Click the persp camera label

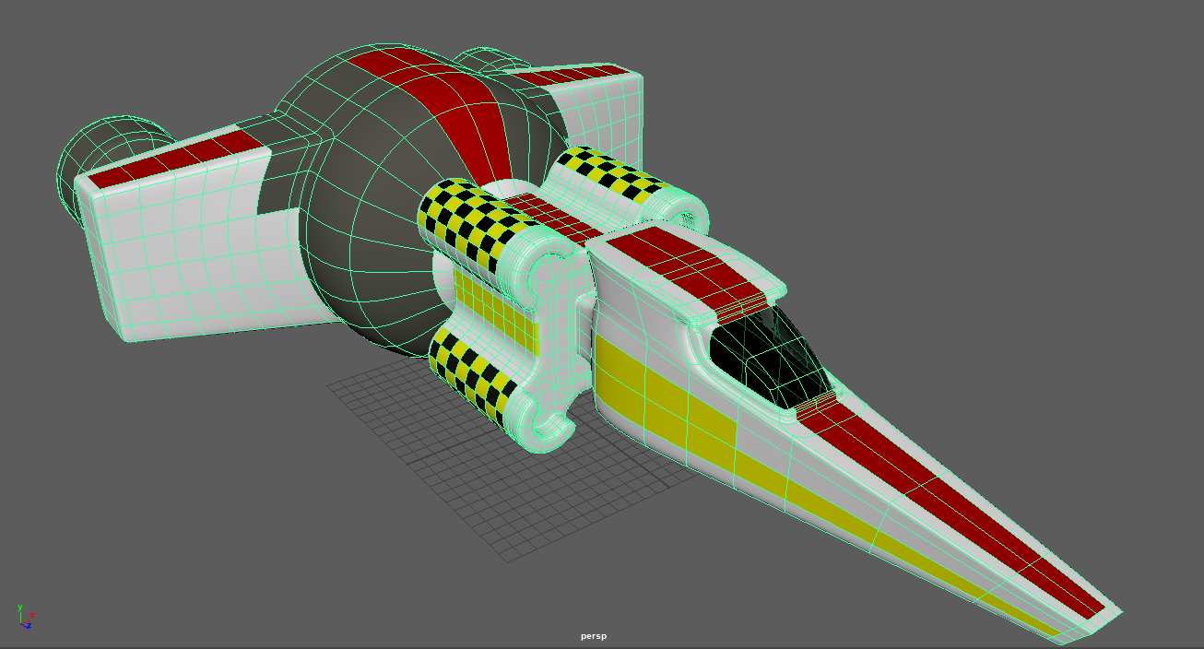[x=594, y=636]
